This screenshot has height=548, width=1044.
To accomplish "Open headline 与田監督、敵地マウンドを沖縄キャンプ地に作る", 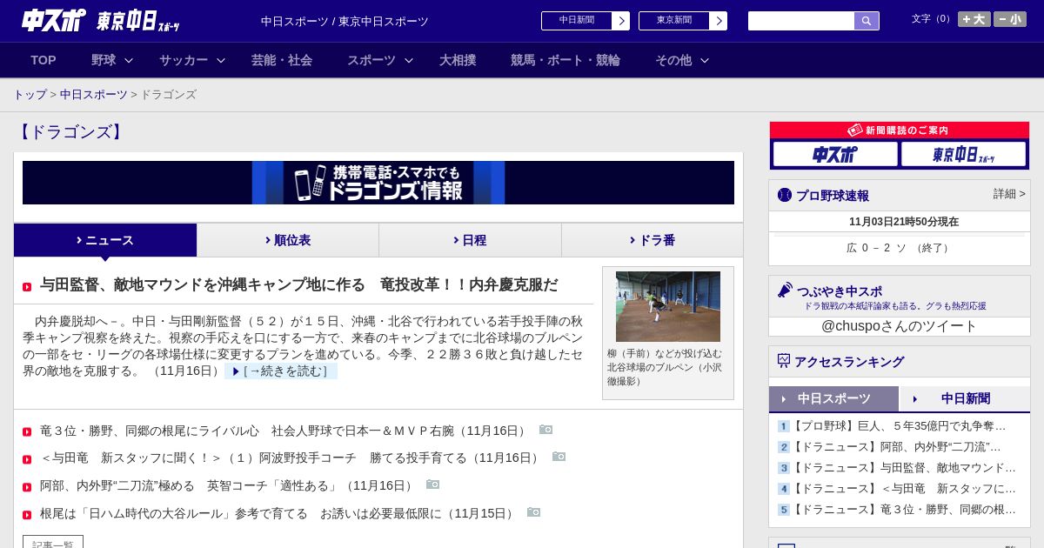I will (x=299, y=285).
